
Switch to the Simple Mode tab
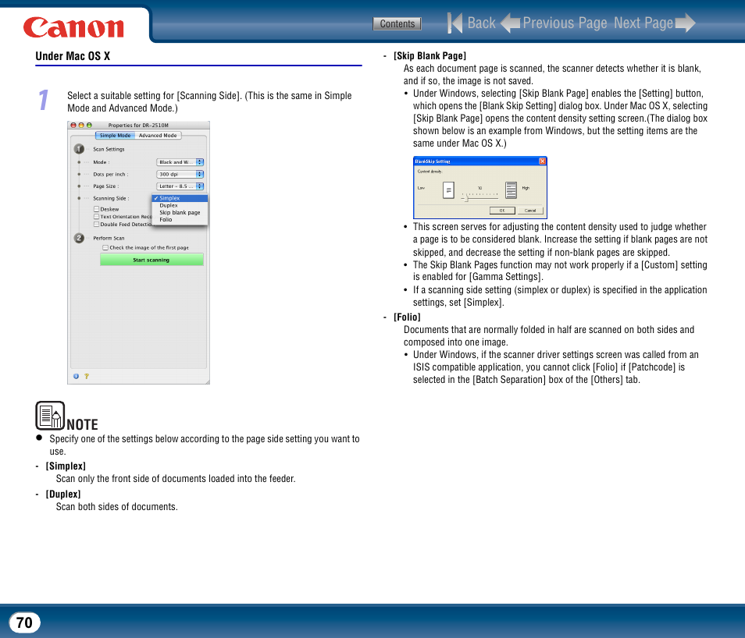coord(115,135)
